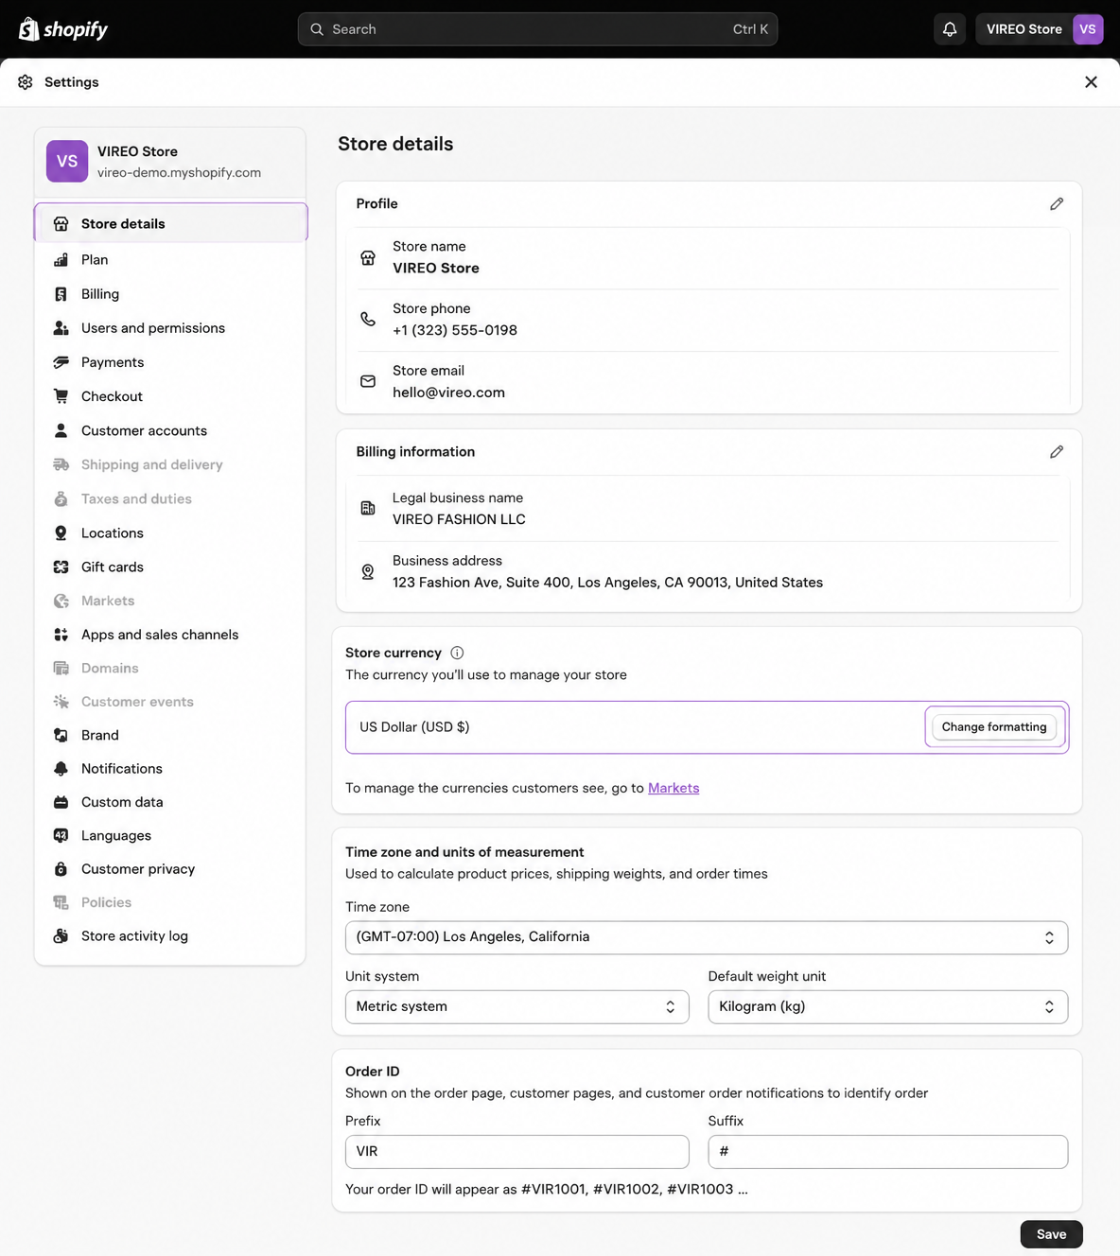Edit Billing information with pencil icon
The width and height of the screenshot is (1120, 1256).
tap(1057, 452)
